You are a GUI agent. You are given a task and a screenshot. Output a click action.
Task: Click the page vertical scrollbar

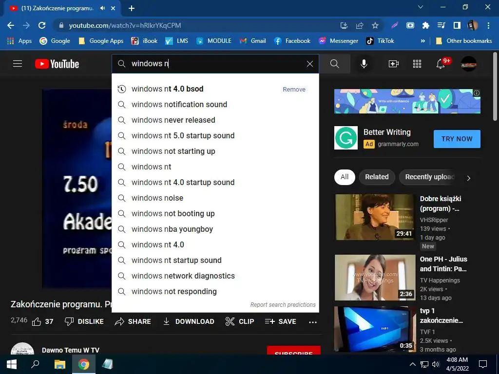coord(495,87)
